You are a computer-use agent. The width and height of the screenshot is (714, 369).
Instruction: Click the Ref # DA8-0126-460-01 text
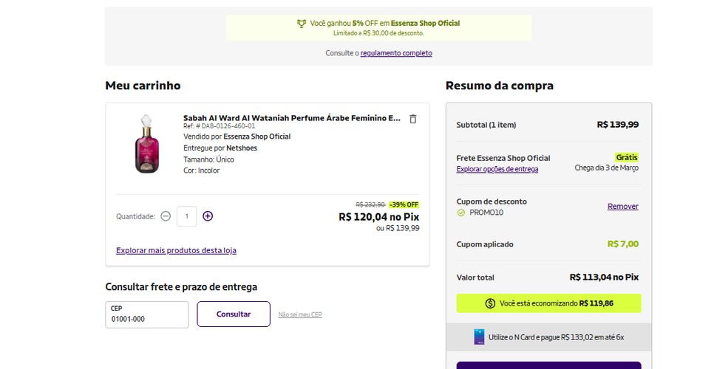point(219,126)
